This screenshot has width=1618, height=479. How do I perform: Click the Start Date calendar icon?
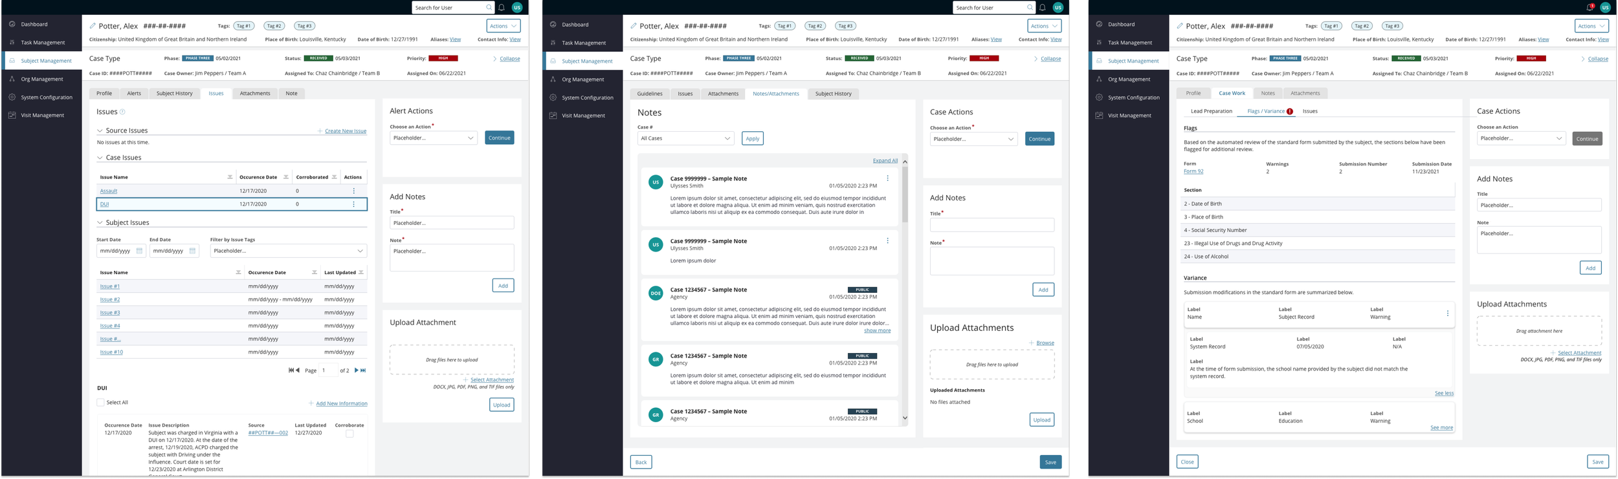[x=139, y=251]
